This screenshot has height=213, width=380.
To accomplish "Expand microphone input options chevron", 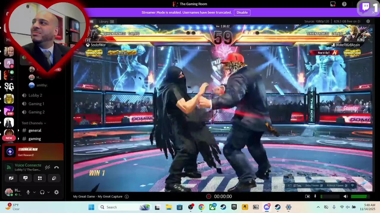I will (x=34, y=192).
